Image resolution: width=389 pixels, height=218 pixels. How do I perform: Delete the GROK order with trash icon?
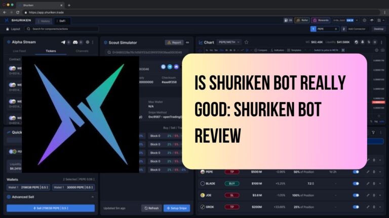pos(374,207)
